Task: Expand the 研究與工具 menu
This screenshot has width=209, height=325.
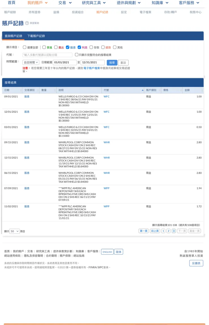Action: click(94, 3)
